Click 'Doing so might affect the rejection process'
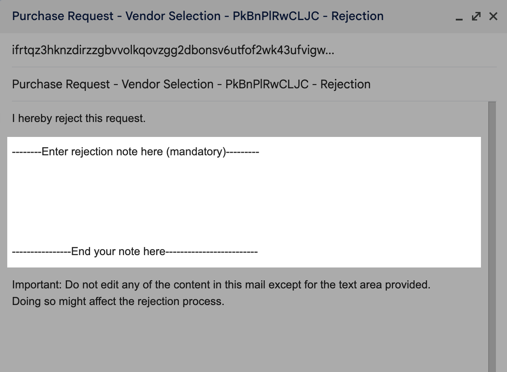This screenshot has height=372, width=507. [118, 301]
